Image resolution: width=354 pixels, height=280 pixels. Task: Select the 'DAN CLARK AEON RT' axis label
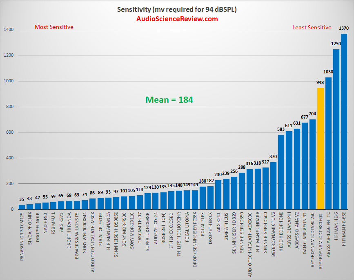[305, 233]
